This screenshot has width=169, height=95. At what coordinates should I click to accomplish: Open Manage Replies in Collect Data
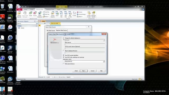[93, 15]
